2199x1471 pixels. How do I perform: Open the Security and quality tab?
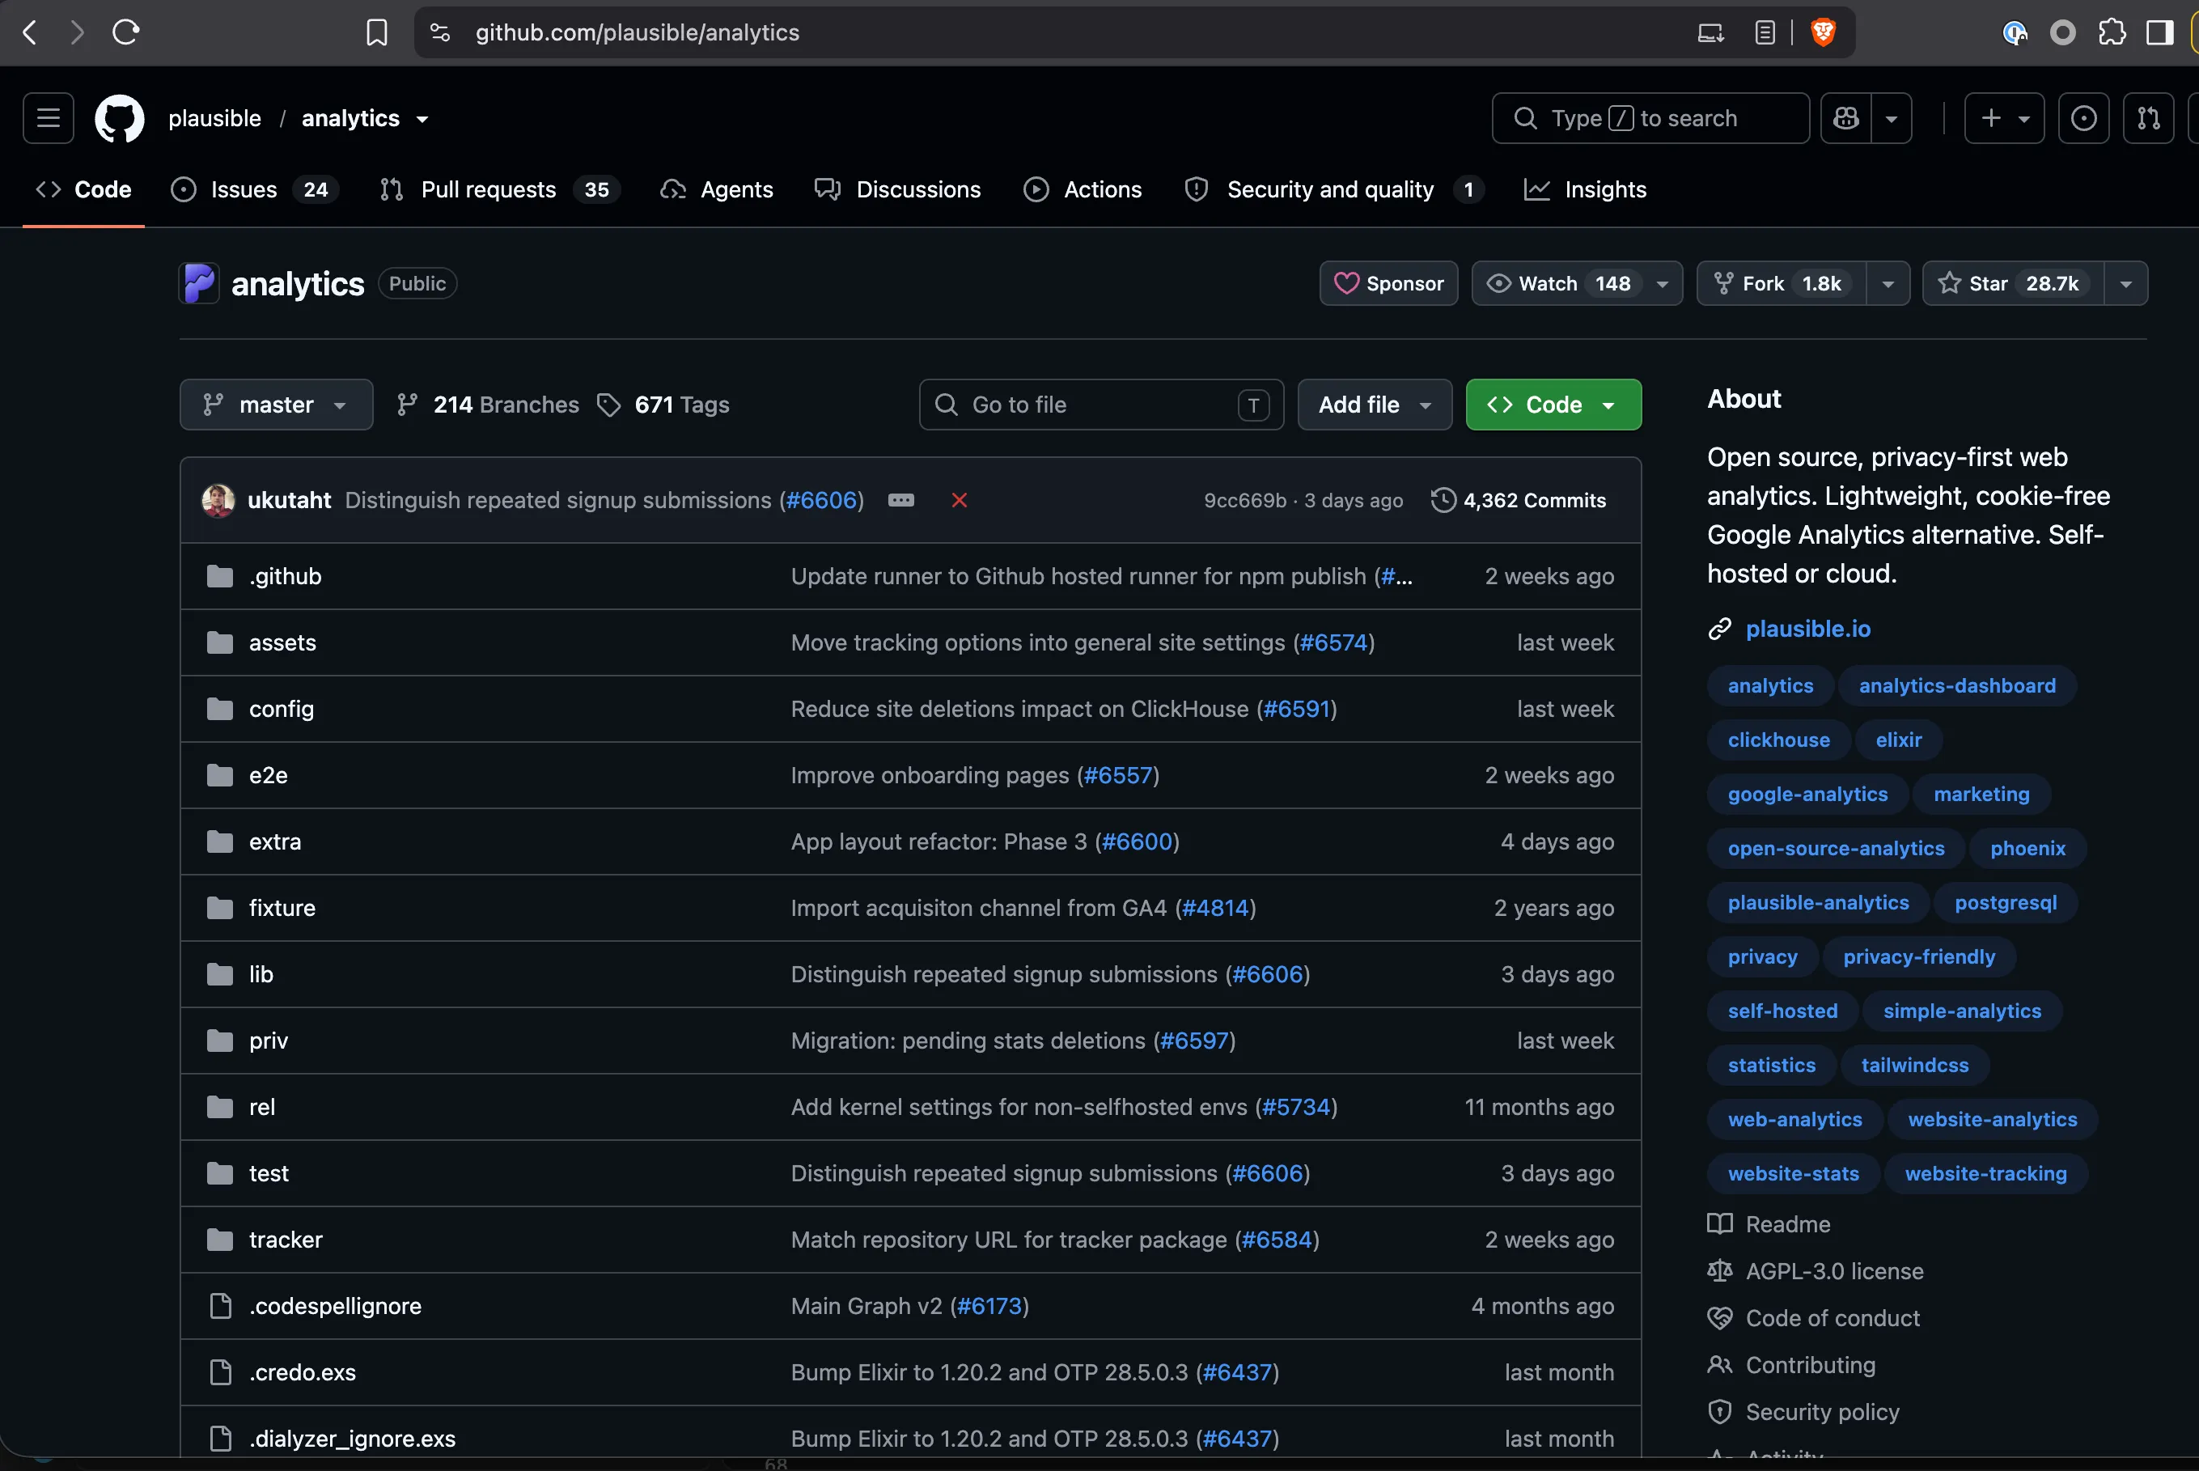point(1333,189)
